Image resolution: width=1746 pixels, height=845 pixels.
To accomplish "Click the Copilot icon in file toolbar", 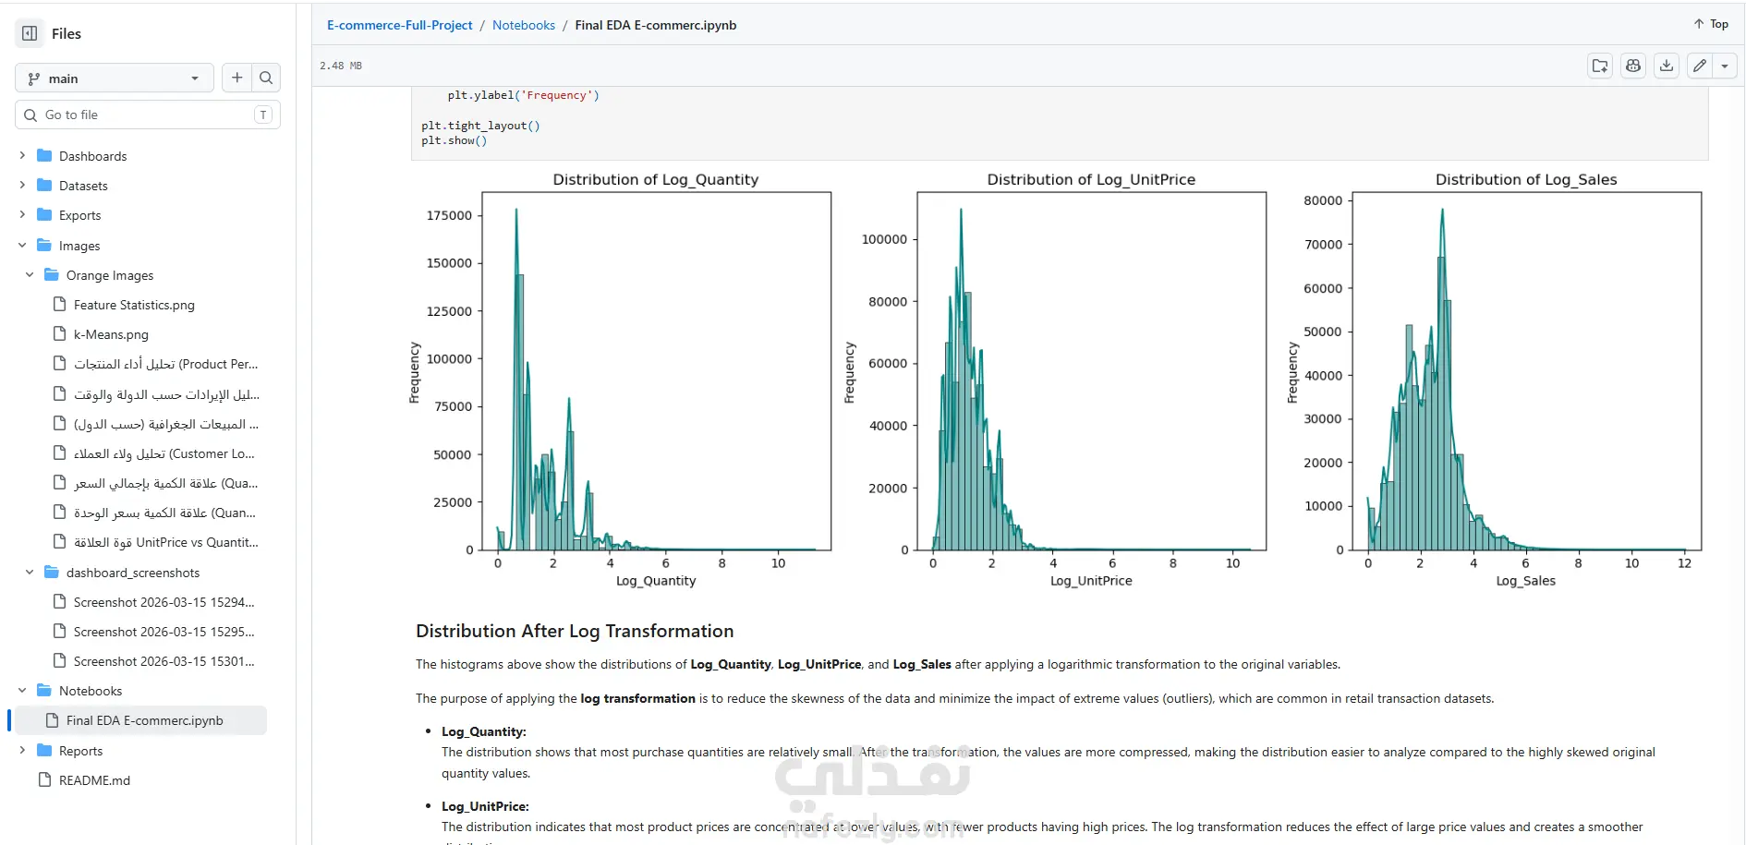I will coord(1633,66).
